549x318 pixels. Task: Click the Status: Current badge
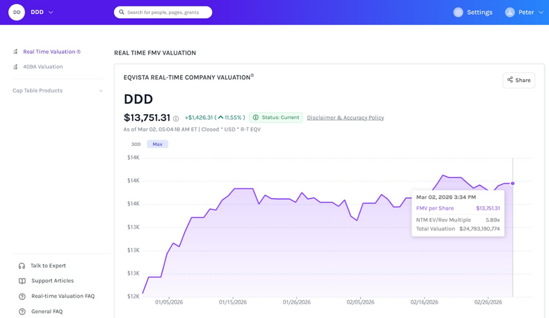pos(276,118)
